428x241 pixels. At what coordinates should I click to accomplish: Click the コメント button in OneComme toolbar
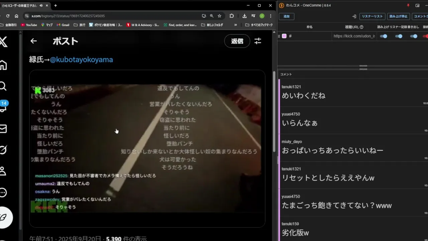click(420, 16)
